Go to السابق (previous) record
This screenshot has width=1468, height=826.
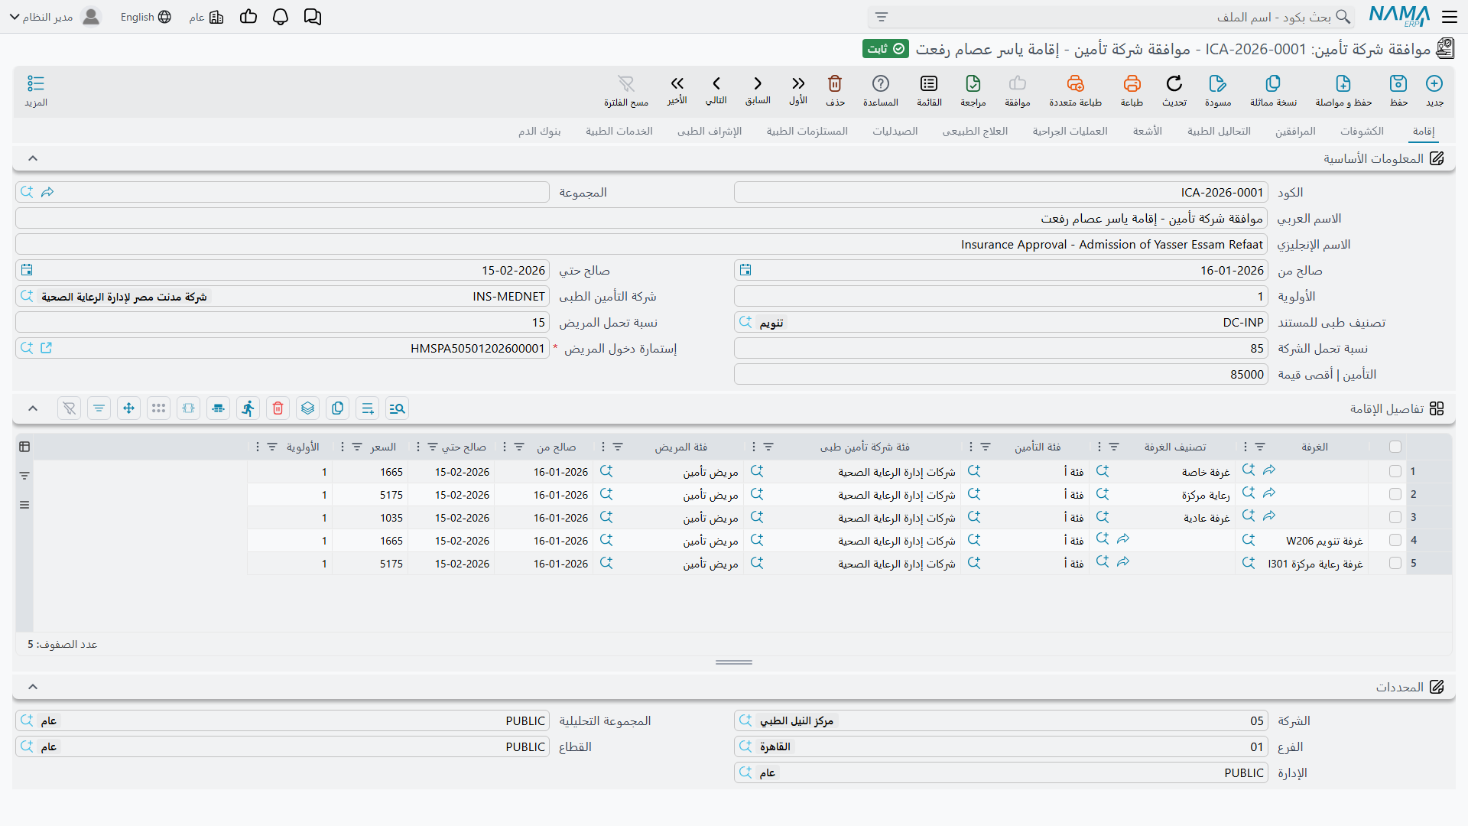tap(758, 83)
